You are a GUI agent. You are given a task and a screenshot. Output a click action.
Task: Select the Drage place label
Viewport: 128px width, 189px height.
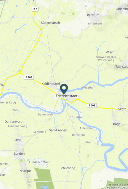116,124
